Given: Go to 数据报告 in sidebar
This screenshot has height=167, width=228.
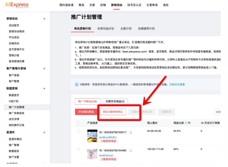Looking at the screenshot, I should (x=14, y=151).
